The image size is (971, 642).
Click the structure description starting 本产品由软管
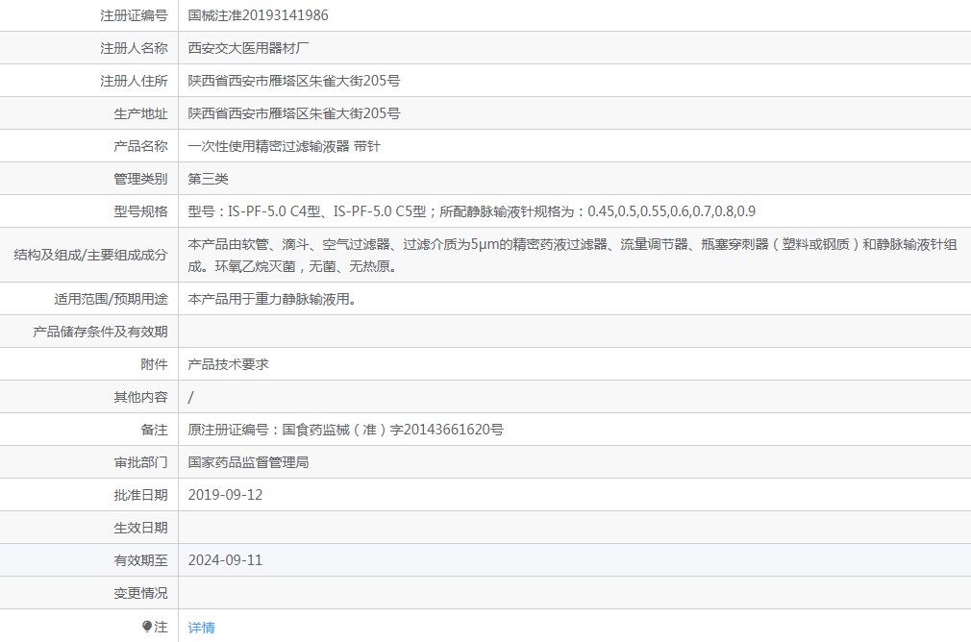pos(572,255)
